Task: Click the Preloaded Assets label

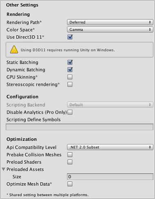Action: click(25, 169)
